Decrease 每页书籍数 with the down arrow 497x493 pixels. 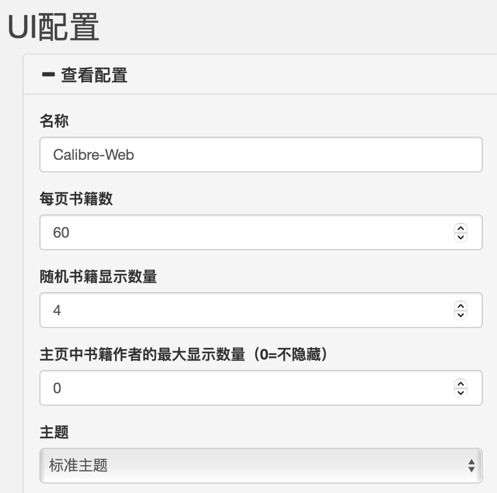tap(461, 237)
